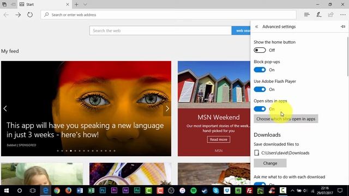Turn on Show the home button
This screenshot has width=349, height=196.
point(260,50)
